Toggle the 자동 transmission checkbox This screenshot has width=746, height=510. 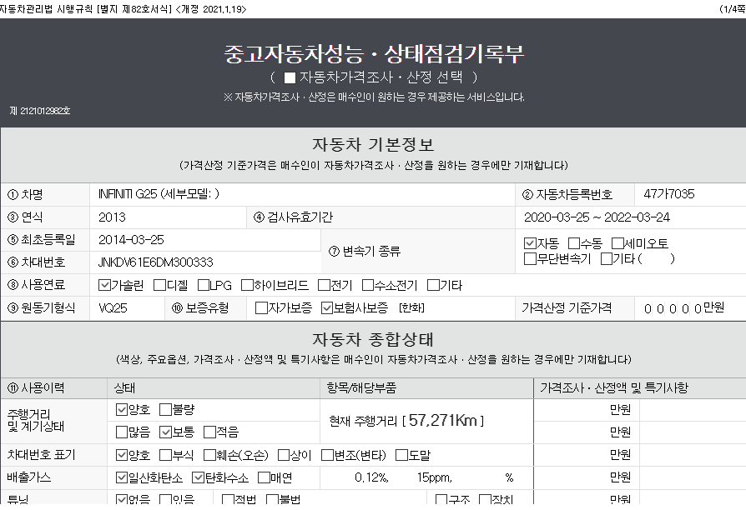530,243
